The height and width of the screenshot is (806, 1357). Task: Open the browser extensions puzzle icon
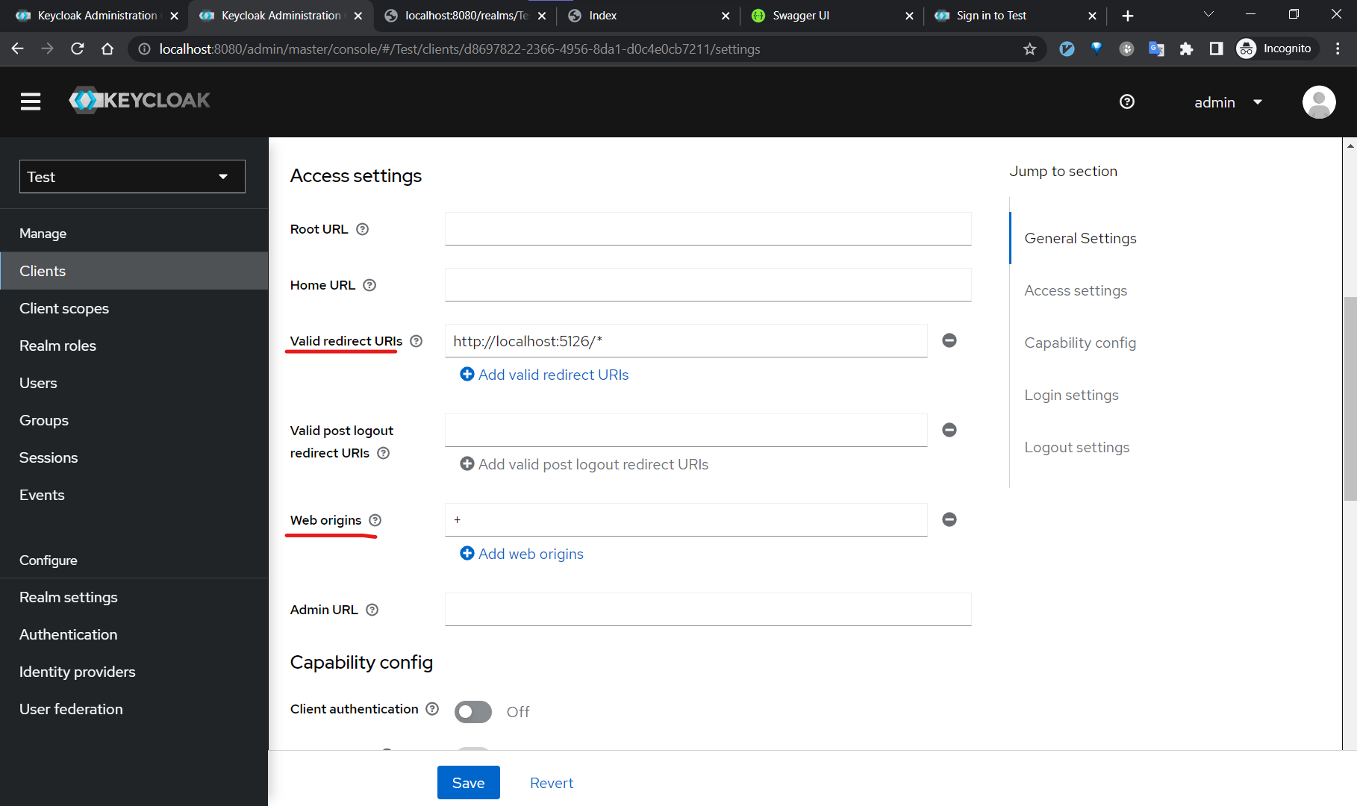click(1186, 49)
